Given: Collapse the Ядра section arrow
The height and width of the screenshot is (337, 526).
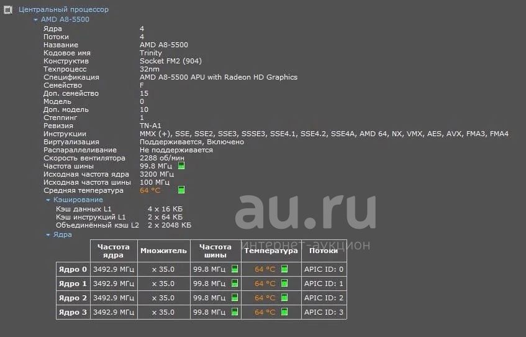Looking at the screenshot, I should click(x=48, y=235).
